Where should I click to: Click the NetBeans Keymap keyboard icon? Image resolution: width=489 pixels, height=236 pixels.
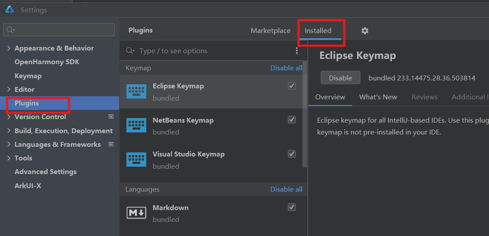[x=136, y=125]
